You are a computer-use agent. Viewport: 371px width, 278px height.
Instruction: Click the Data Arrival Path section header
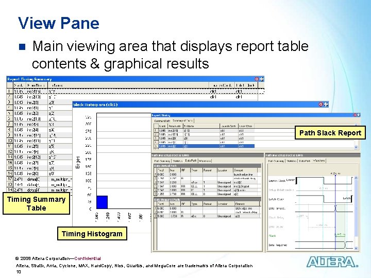coord(208,166)
